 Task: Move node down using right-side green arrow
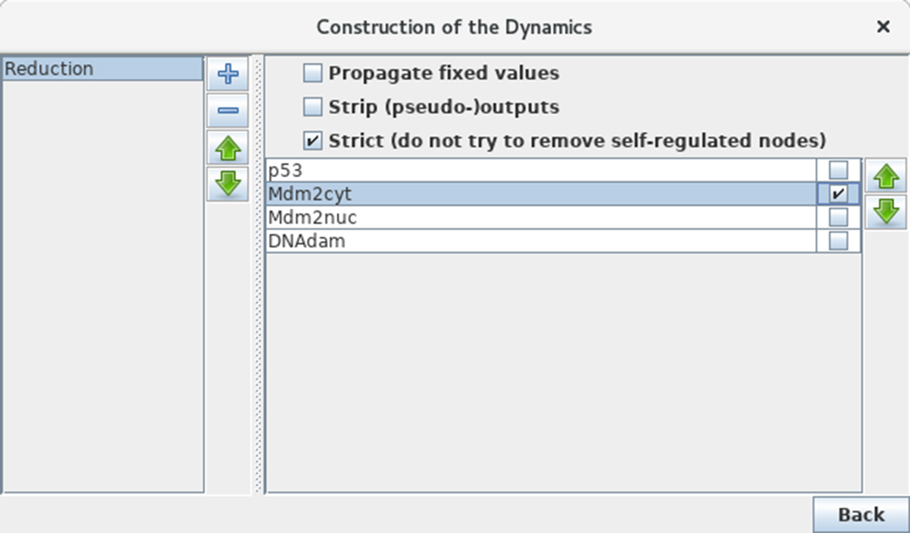(886, 212)
